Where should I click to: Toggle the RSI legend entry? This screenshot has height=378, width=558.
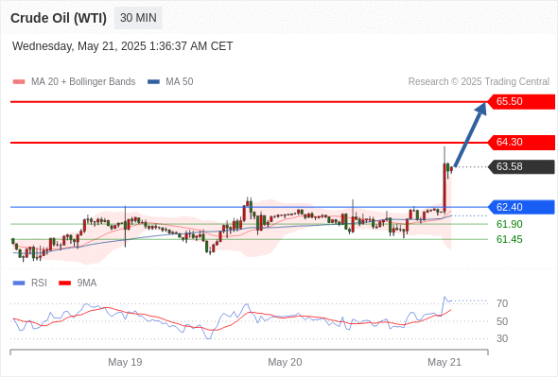[30, 283]
